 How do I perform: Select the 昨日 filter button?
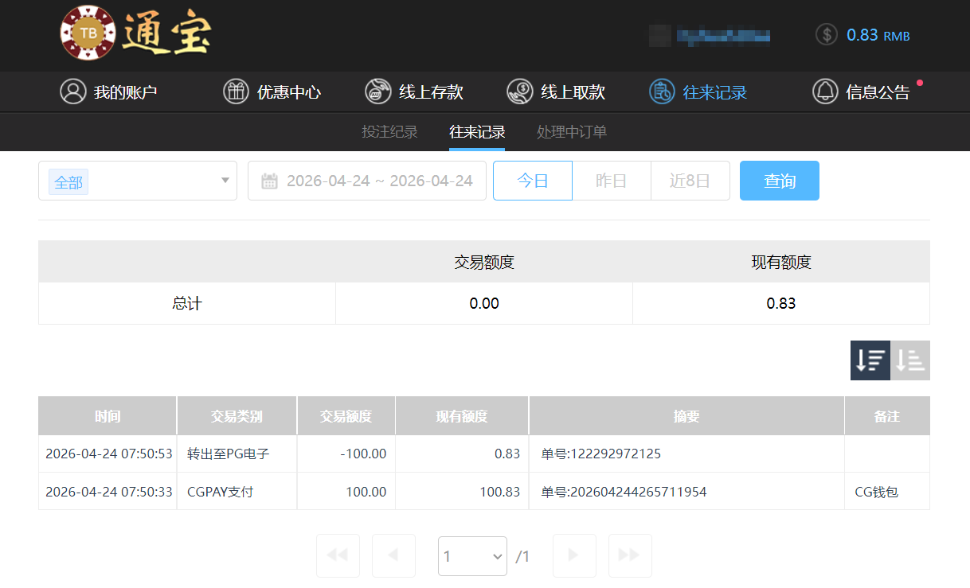coord(611,180)
